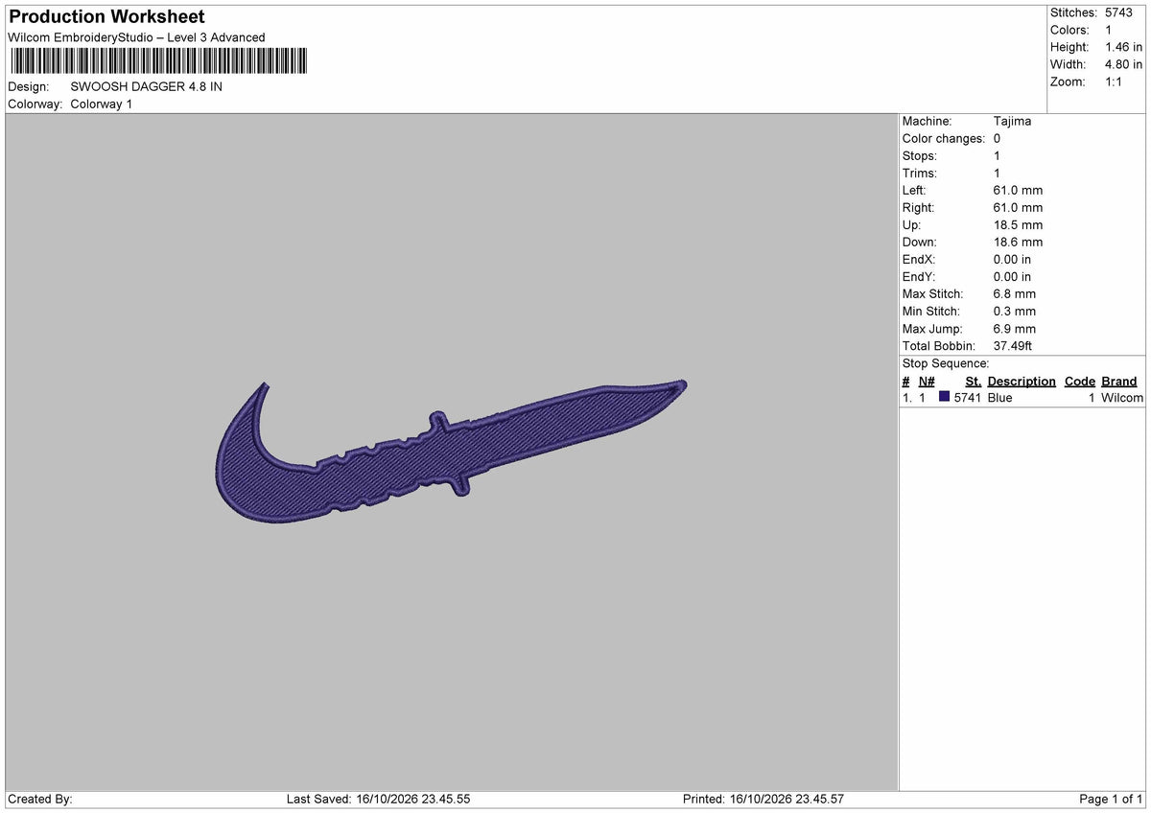Select the 'Production Worksheet' title
The height and width of the screenshot is (813, 1151).
(x=106, y=17)
